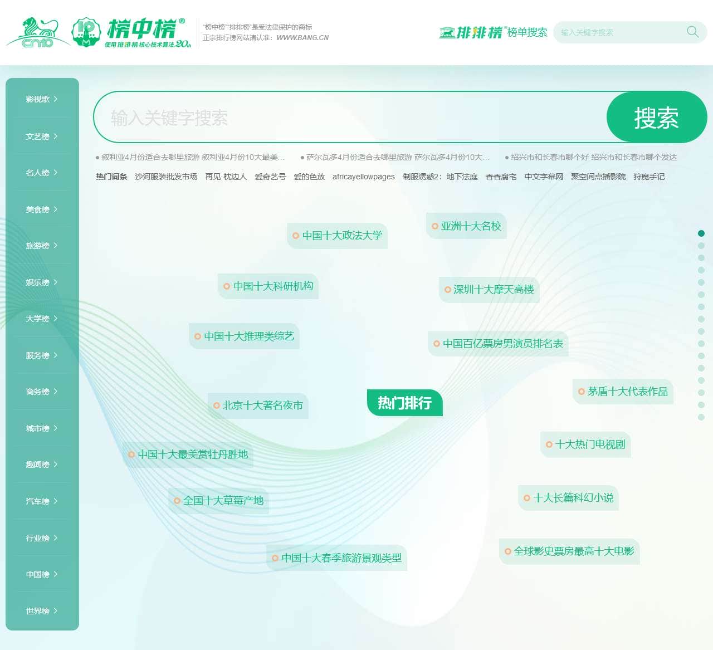Open the 十大热门电视剧 ranking tag
Image resolution: width=713 pixels, height=650 pixels.
(585, 444)
